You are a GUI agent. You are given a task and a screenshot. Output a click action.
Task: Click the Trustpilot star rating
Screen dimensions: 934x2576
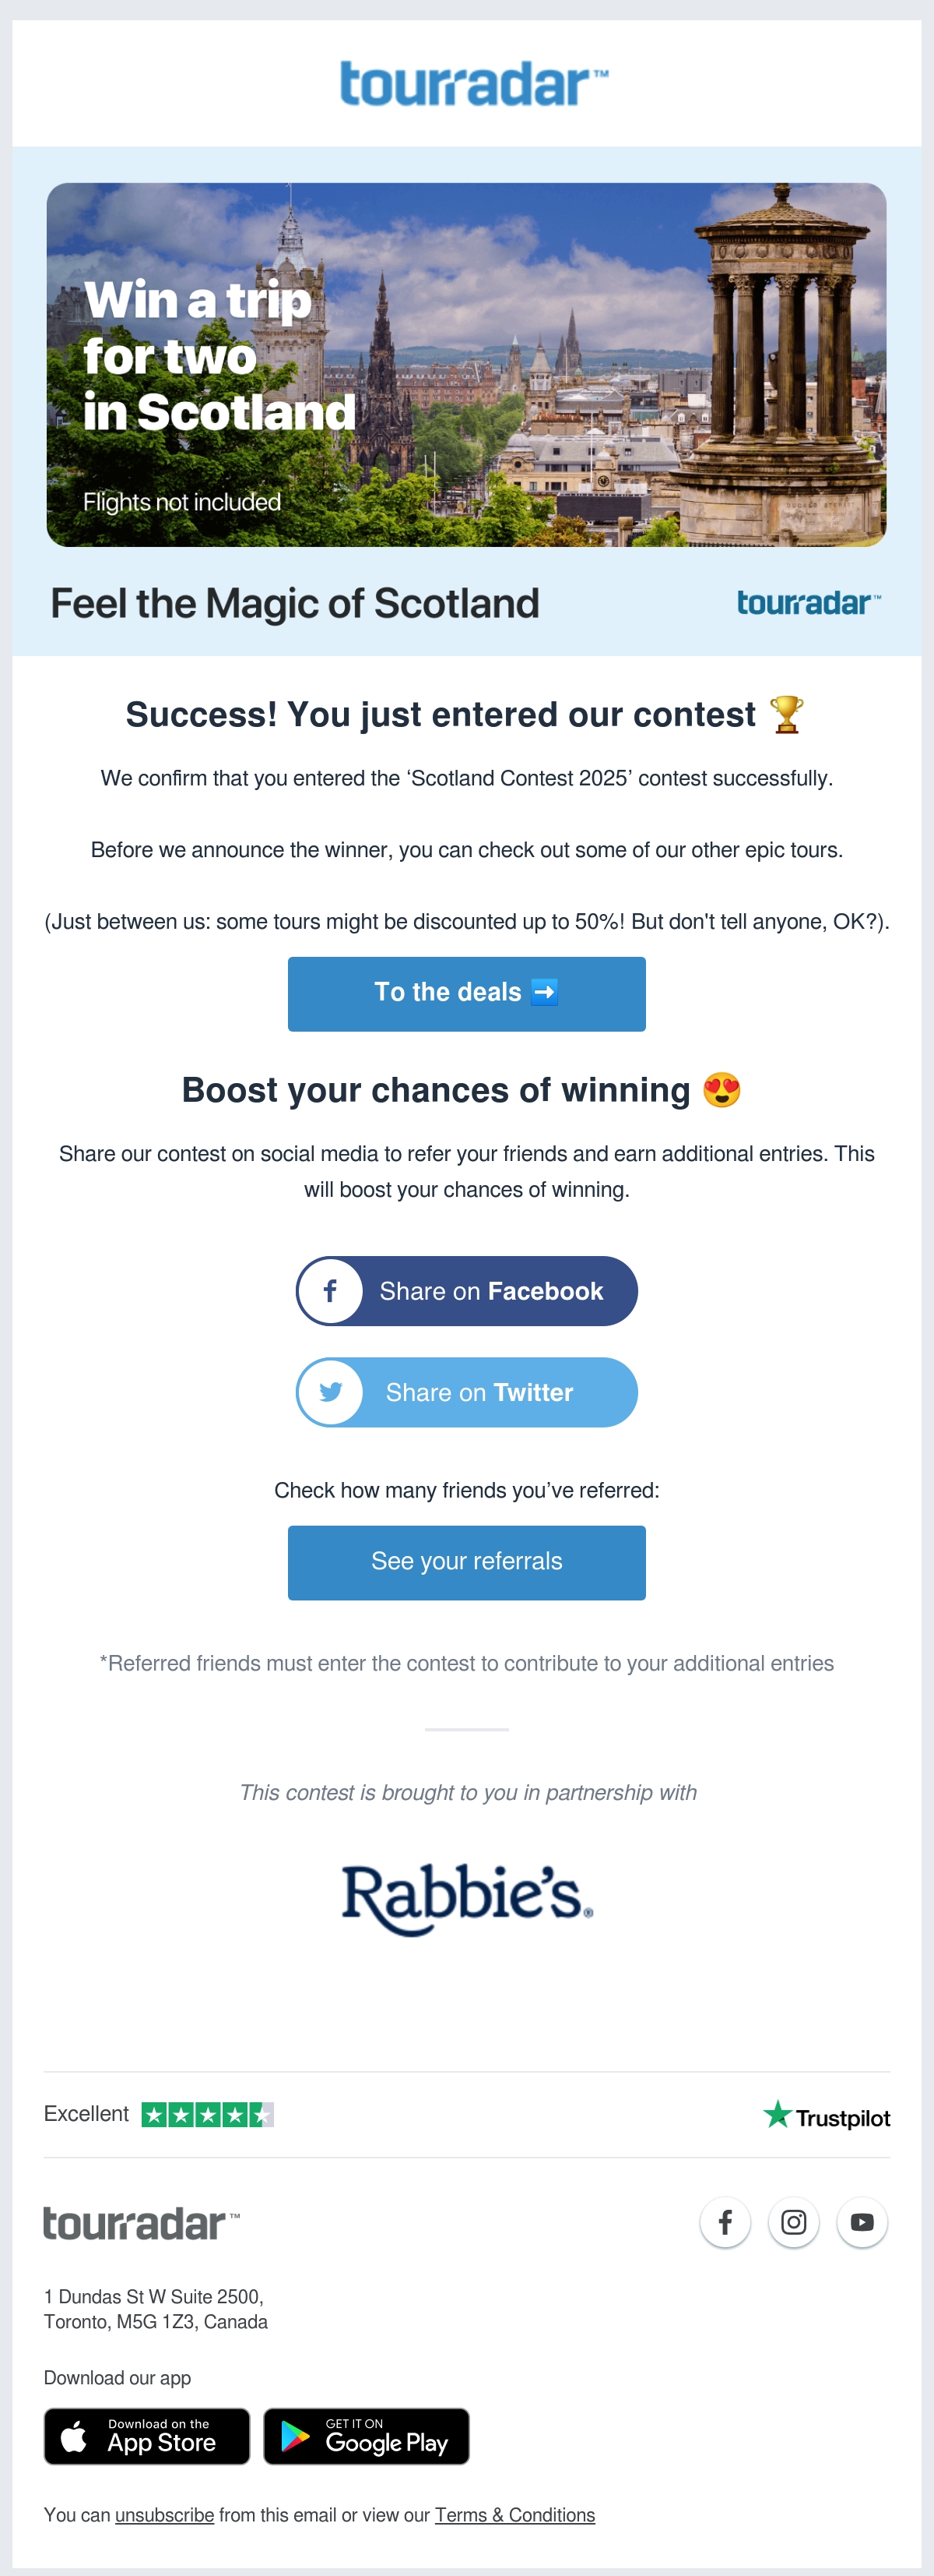point(208,2114)
